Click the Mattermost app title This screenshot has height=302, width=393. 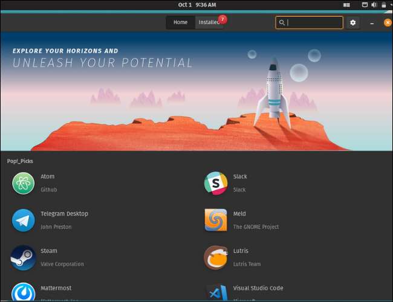point(56,288)
